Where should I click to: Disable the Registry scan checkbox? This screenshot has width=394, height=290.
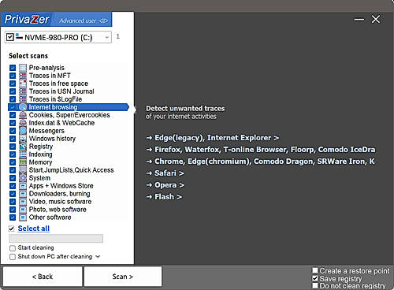pyautogui.click(x=13, y=147)
